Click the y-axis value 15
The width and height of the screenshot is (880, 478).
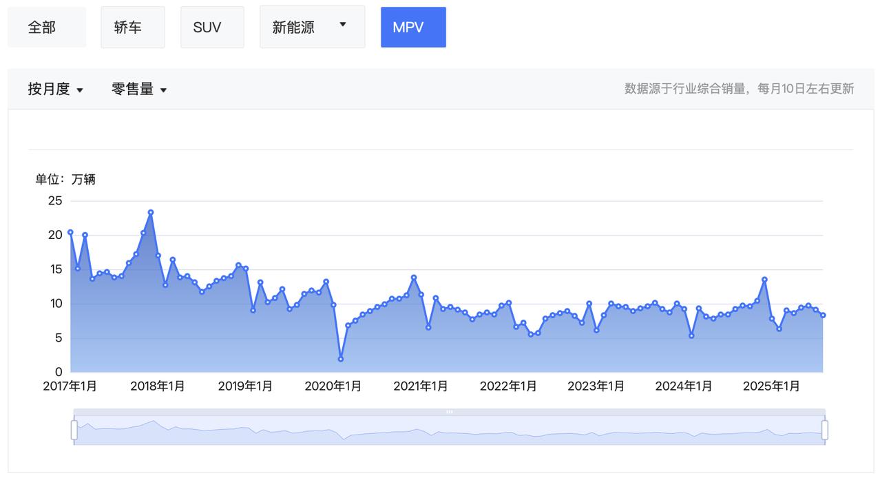click(55, 269)
